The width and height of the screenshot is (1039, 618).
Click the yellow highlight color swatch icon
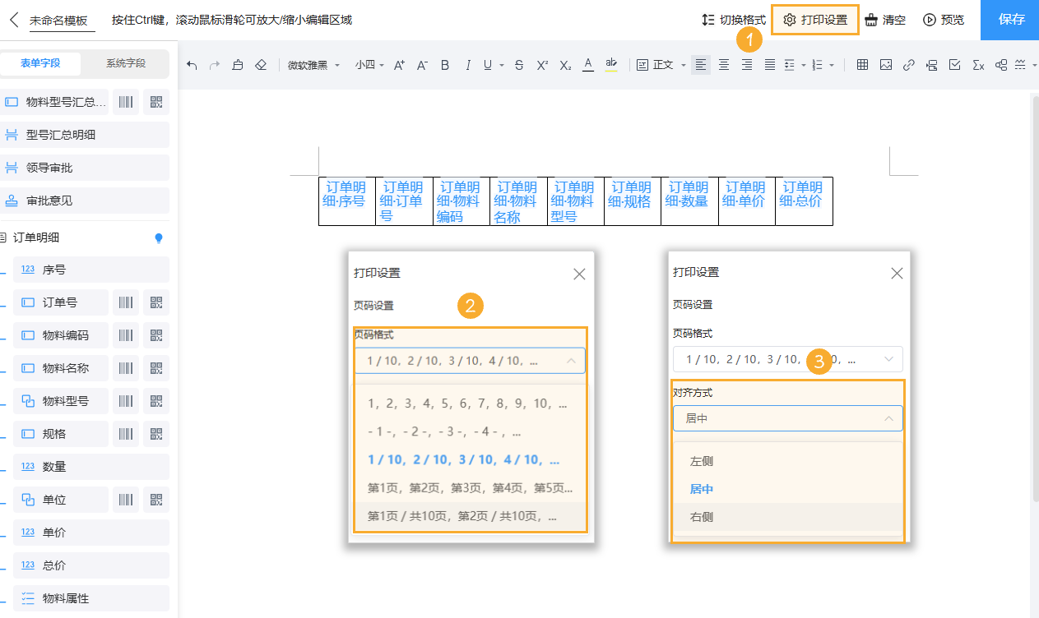pos(610,64)
